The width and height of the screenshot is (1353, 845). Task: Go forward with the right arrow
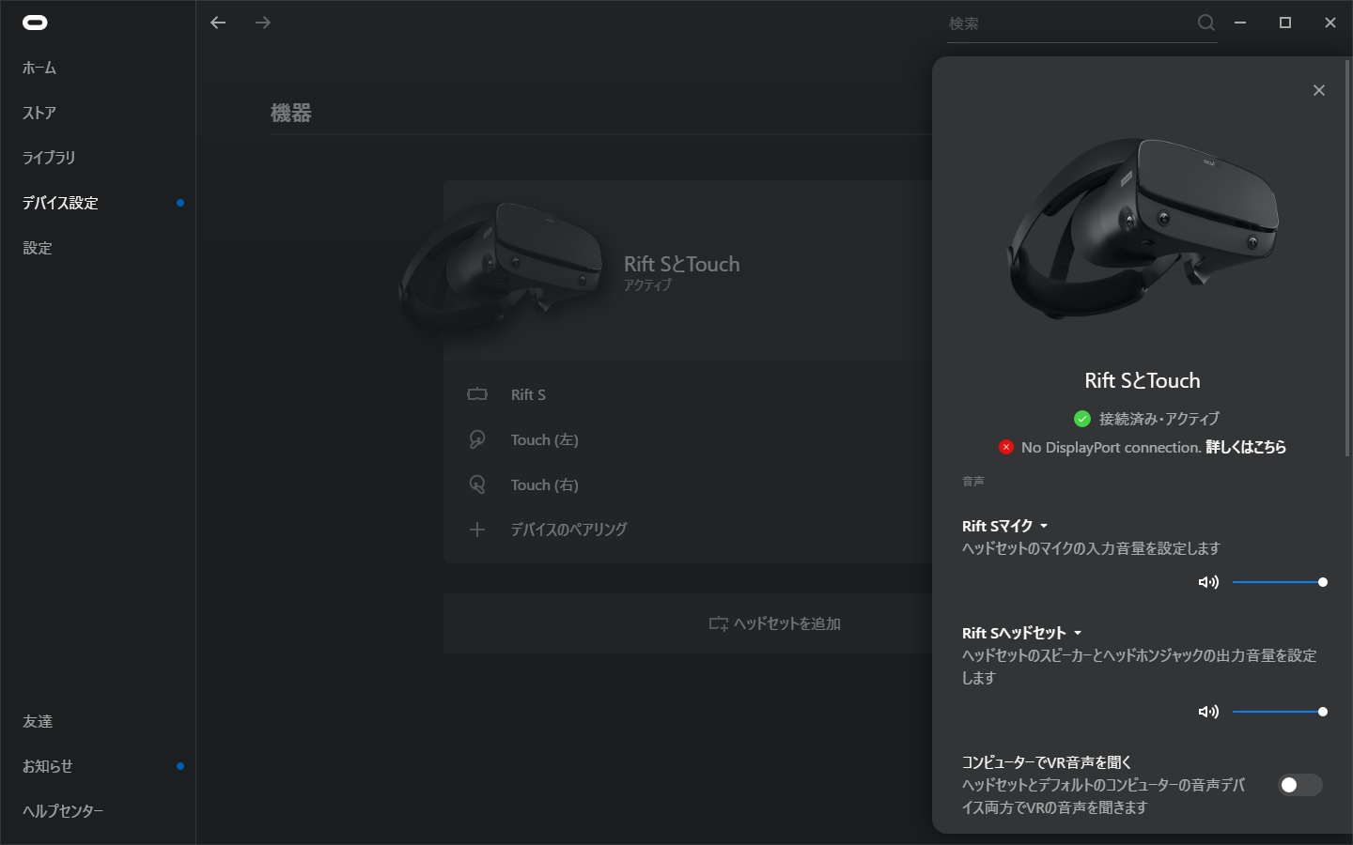pyautogui.click(x=263, y=23)
